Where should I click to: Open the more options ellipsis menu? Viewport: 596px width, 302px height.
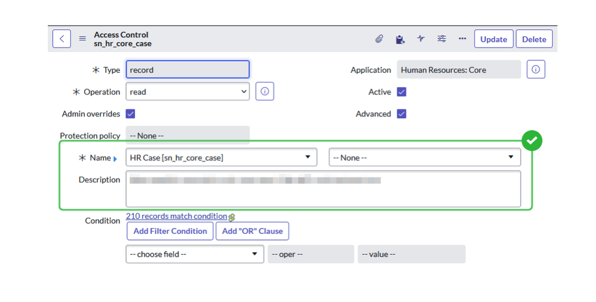[462, 38]
